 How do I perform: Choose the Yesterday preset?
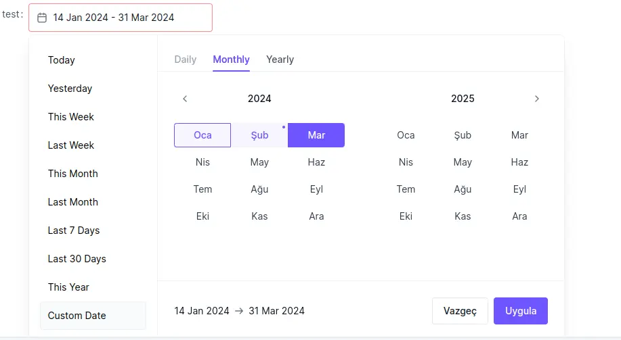point(70,89)
